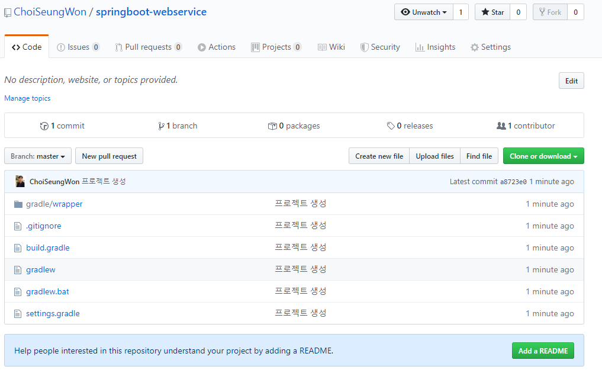Open the springboot-webservice repository link
The image size is (602, 392).
click(x=152, y=12)
